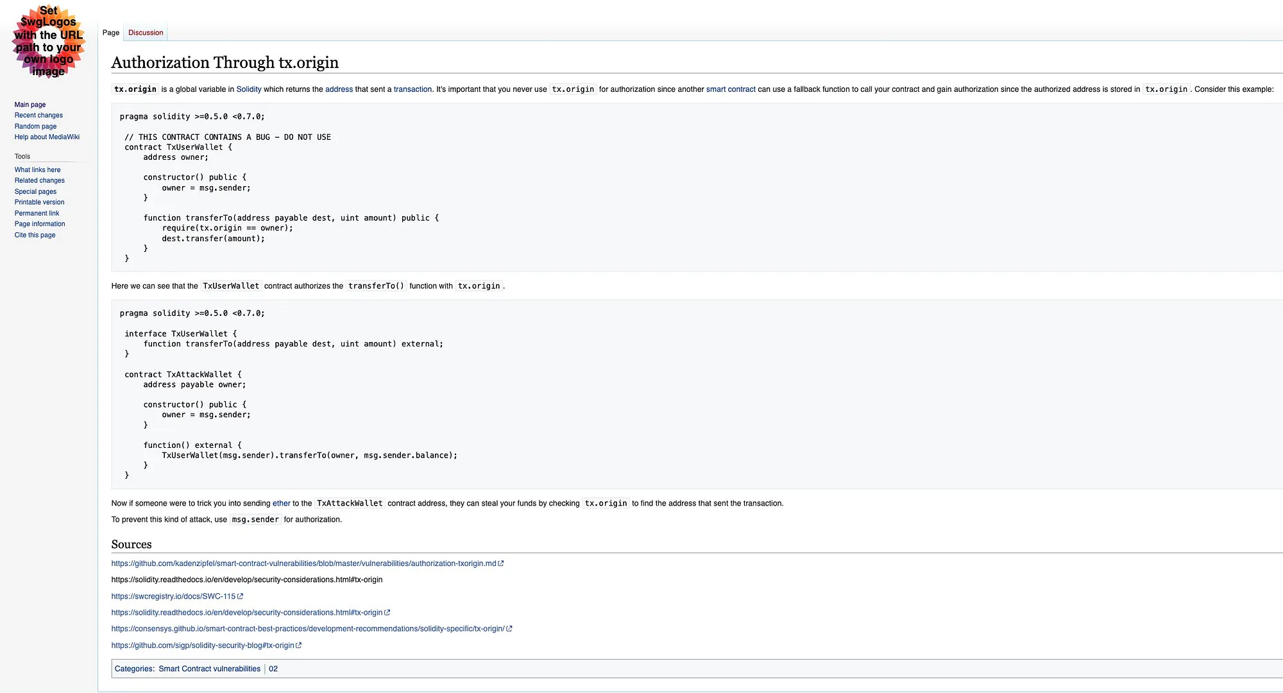
Task: Open Related changes link
Action: (40, 181)
